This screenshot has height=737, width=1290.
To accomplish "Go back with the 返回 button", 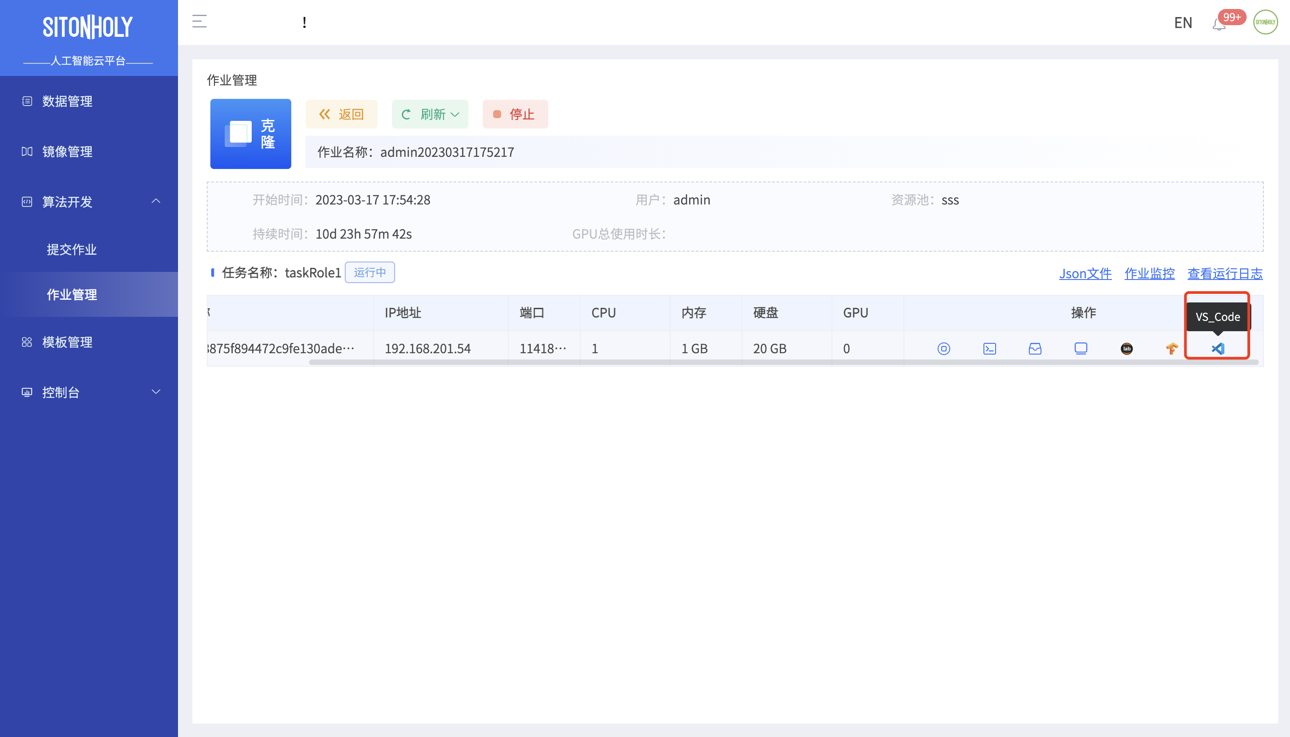I will point(341,114).
